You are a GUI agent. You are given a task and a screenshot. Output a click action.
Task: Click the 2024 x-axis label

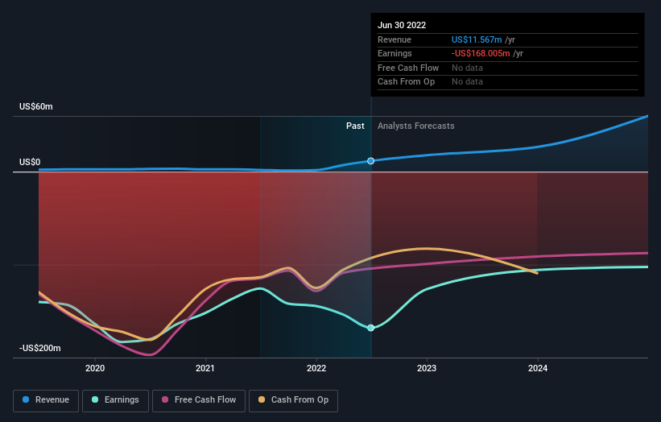click(x=538, y=368)
